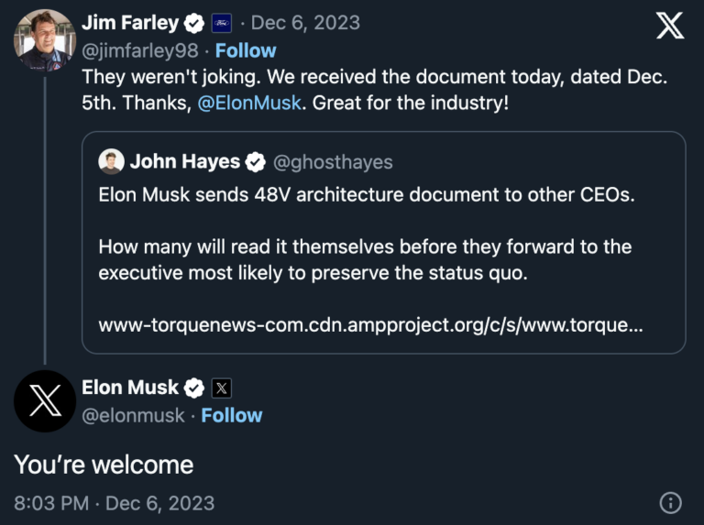Click the Ford affiliation badge beside Jim Farley

point(222,23)
